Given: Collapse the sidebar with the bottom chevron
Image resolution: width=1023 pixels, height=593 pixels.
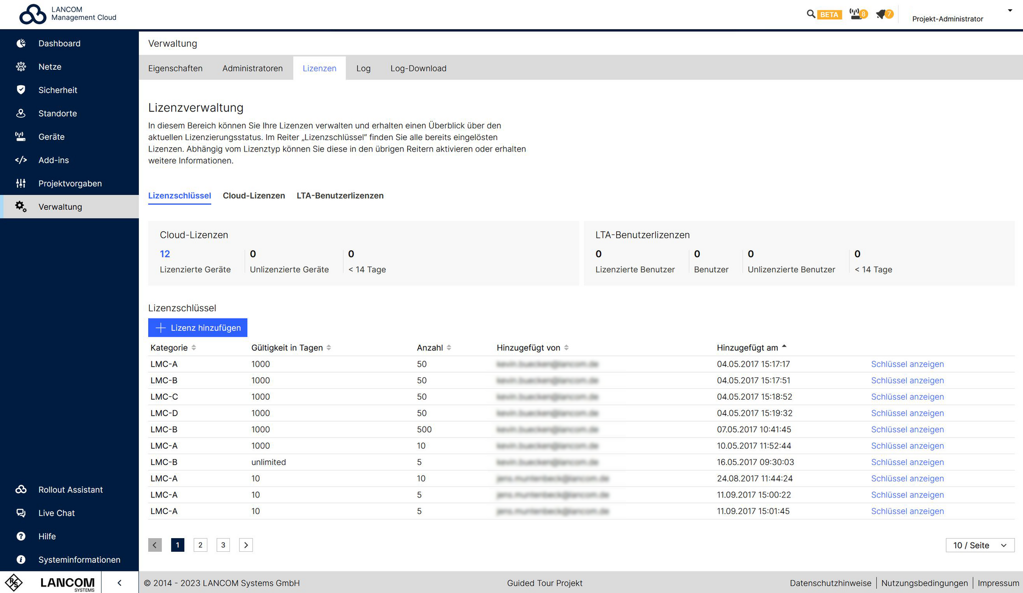Looking at the screenshot, I should [120, 583].
